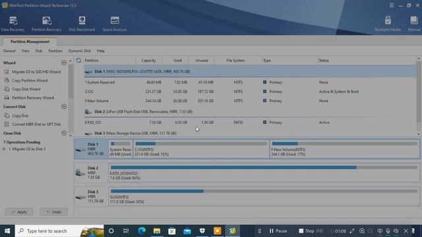Select C:OS(NTFS) block in disk map
Viewport: 422px width, 237px height.
point(201,149)
